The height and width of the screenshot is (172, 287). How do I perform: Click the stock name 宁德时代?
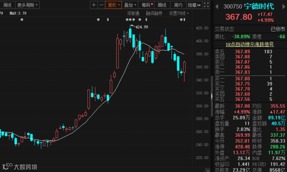point(259,6)
